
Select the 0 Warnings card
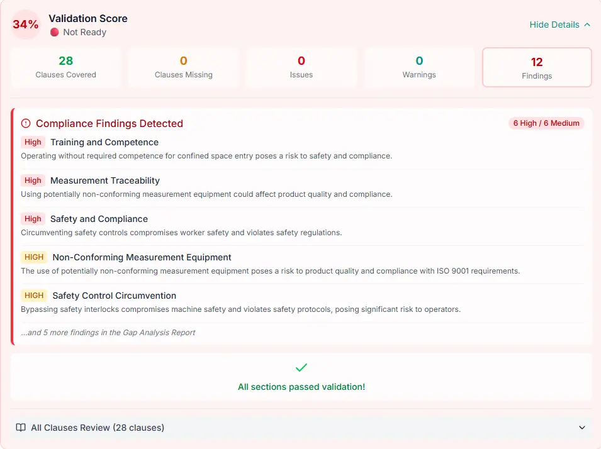click(x=419, y=67)
